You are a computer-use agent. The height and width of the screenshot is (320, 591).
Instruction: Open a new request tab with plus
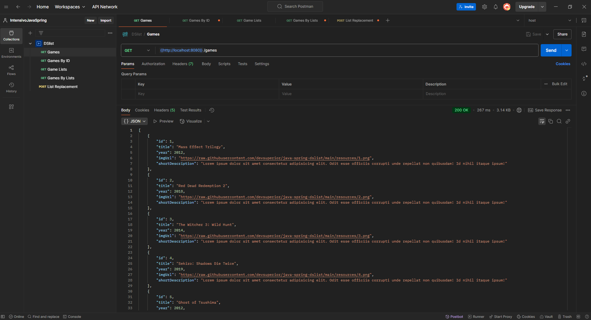pos(388,20)
